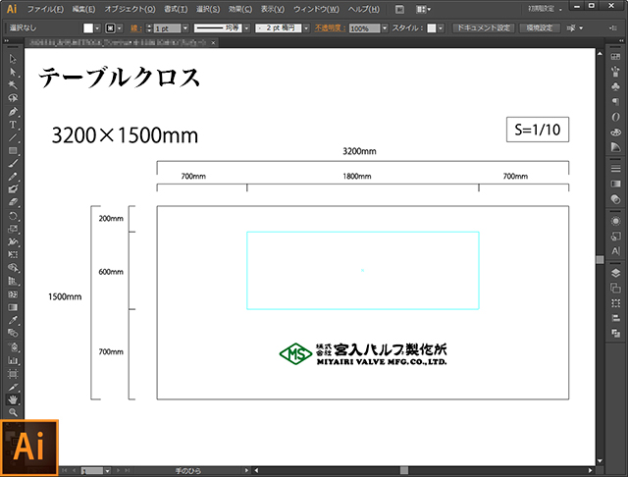Click the Bridge icon beside Help menu
Viewport: 628px width, 477px height.
click(399, 9)
